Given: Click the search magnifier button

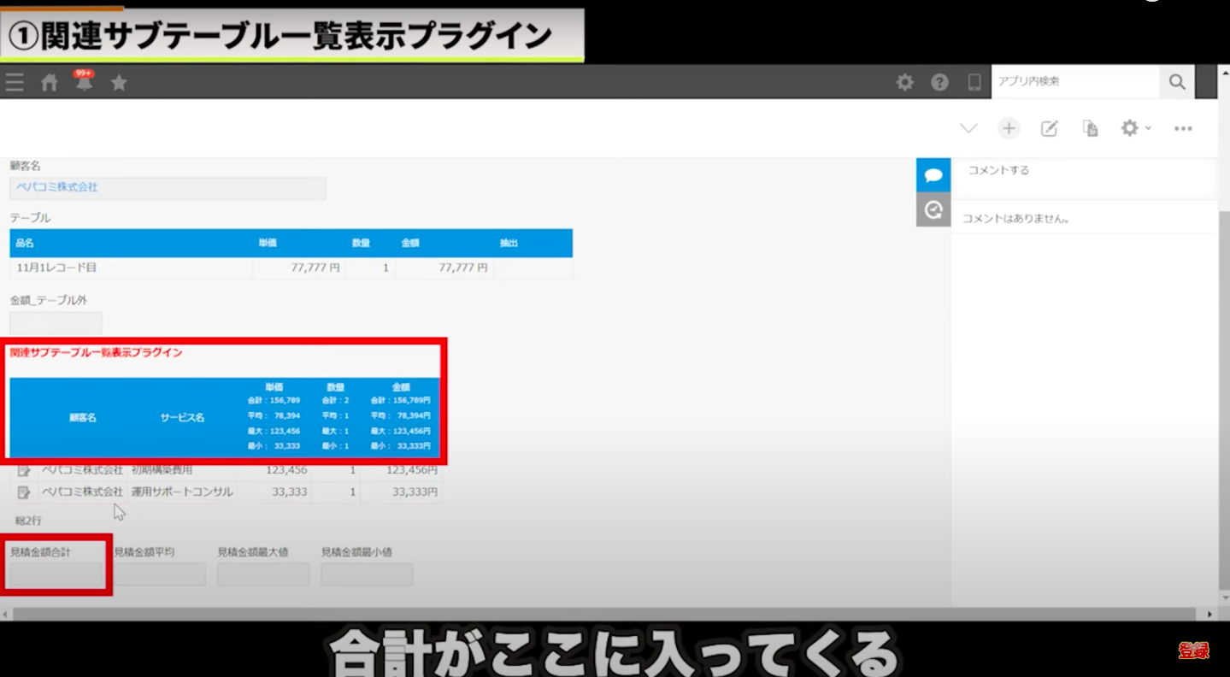Looking at the screenshot, I should pos(1177,82).
